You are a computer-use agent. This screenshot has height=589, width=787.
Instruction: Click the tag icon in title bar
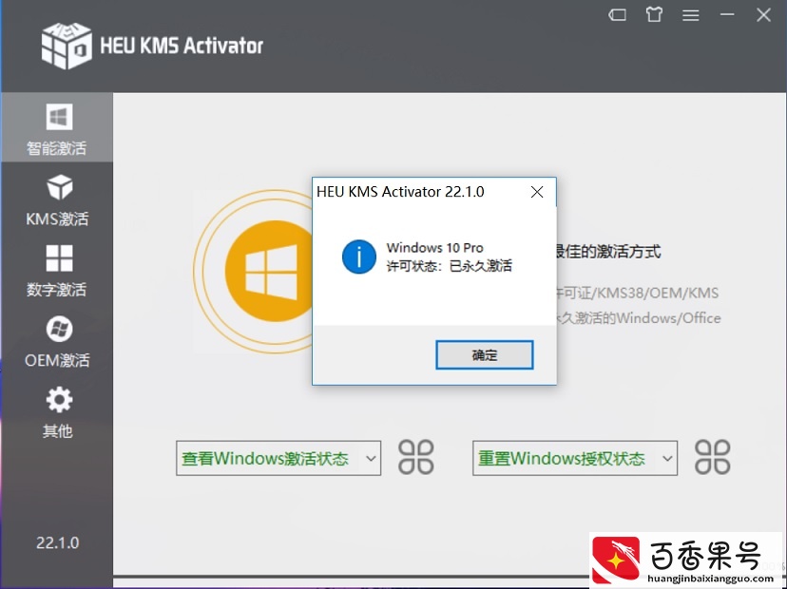[x=618, y=15]
